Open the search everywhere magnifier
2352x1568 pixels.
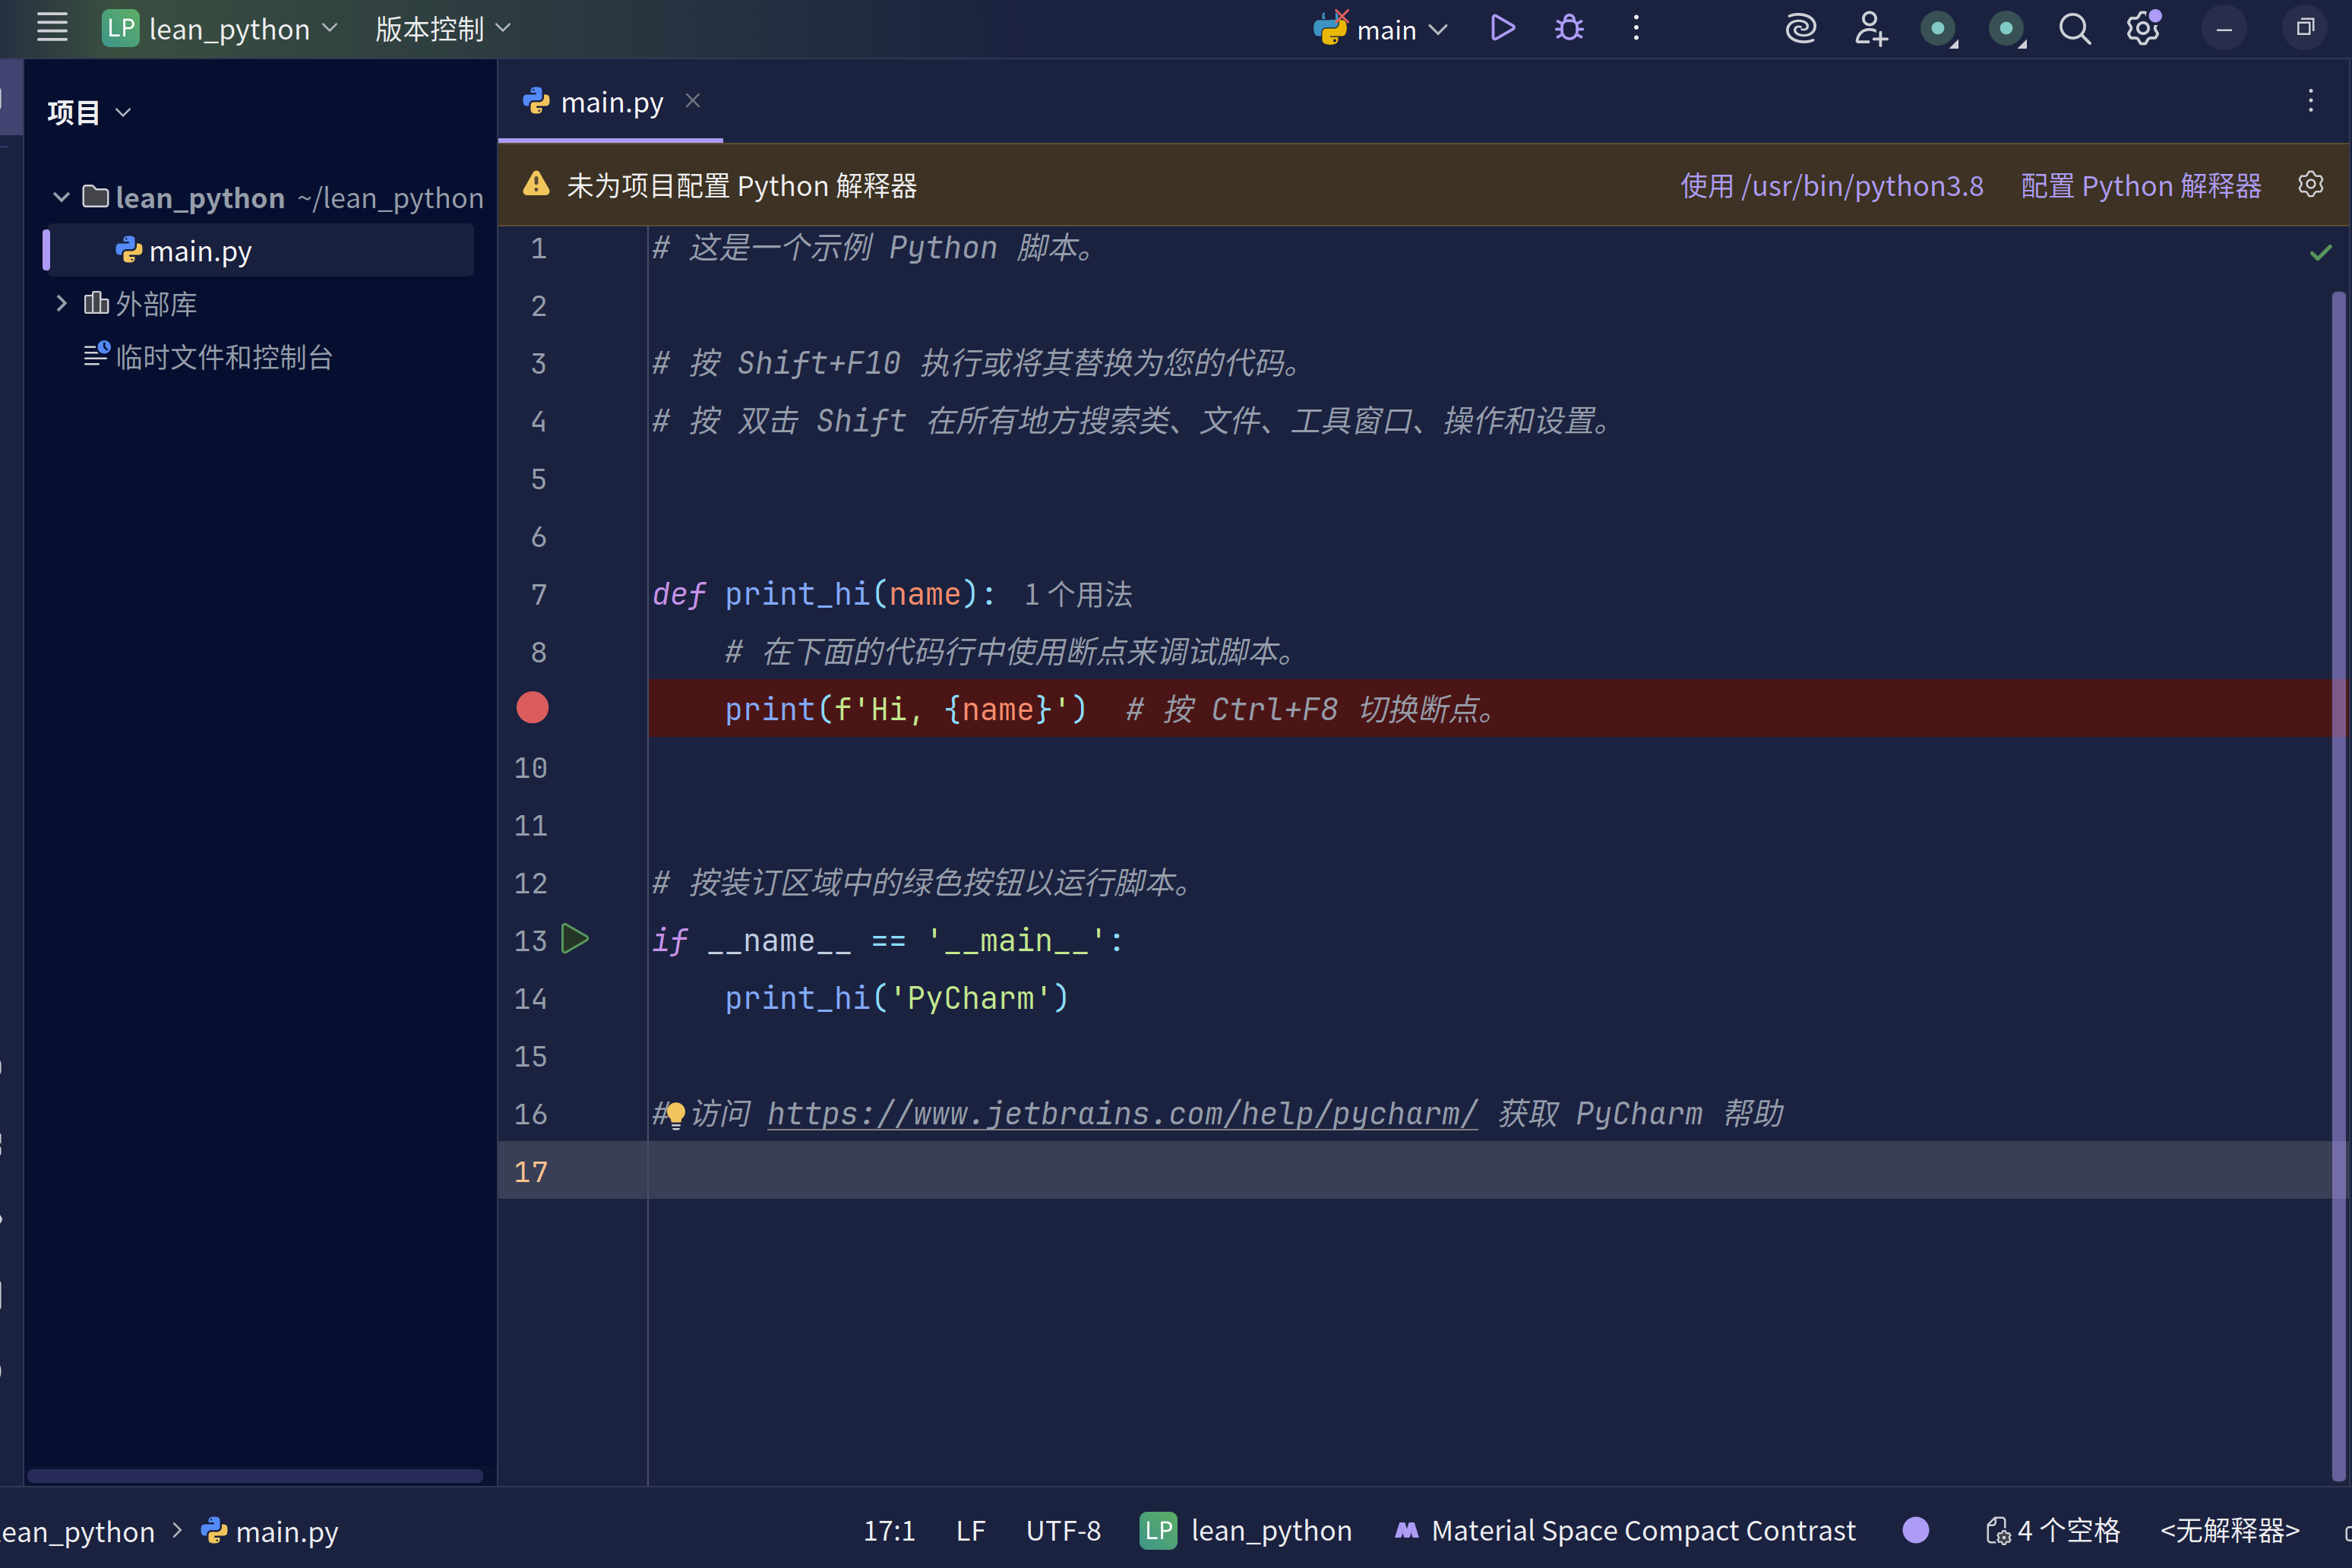(2074, 29)
